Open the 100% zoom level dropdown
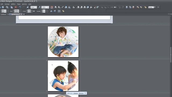The width and height of the screenshot is (172, 97). (x=45, y=7)
